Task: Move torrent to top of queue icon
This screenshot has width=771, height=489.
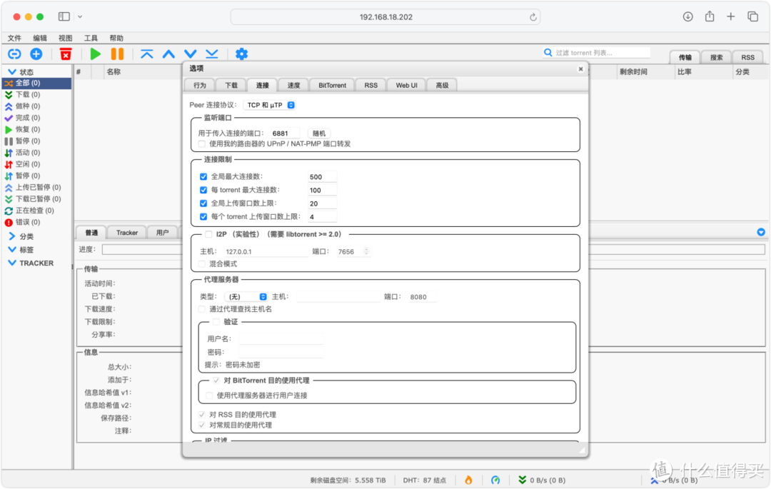Action: click(147, 54)
